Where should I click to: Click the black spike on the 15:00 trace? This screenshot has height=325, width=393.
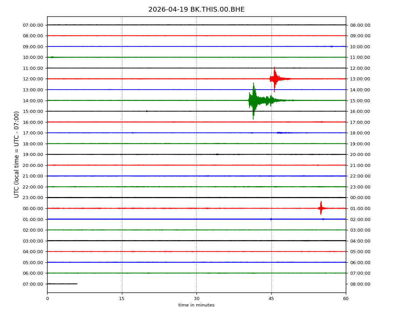pyautogui.click(x=147, y=111)
